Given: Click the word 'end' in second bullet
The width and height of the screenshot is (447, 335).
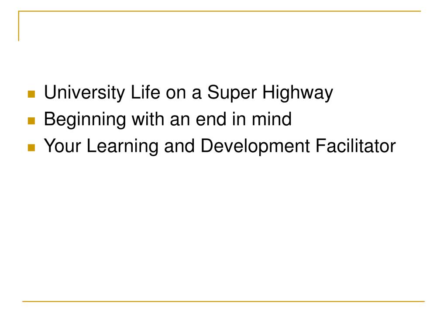Looking at the screenshot, I should tap(211, 119).
